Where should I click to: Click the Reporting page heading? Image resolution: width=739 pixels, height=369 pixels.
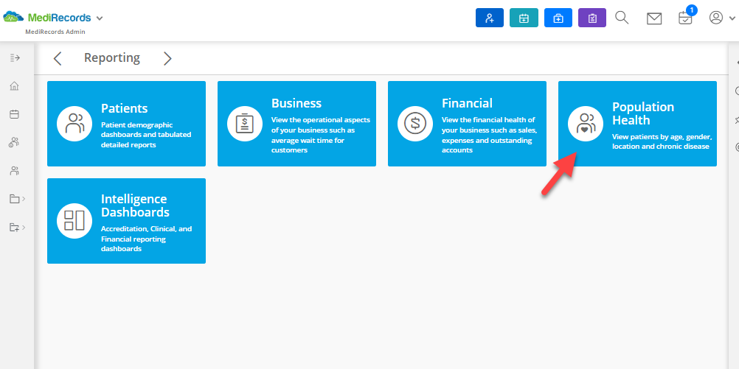(112, 58)
